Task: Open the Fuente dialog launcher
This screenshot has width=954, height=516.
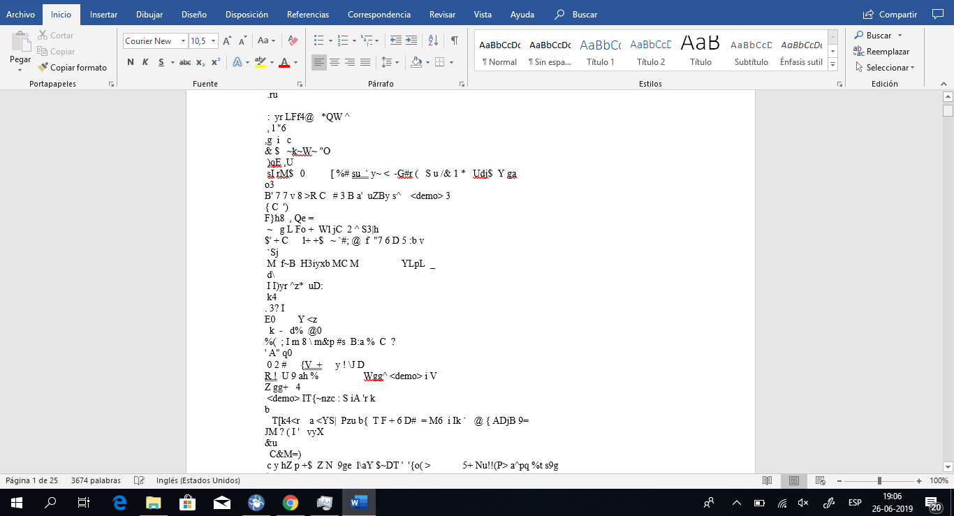Action: click(x=300, y=84)
